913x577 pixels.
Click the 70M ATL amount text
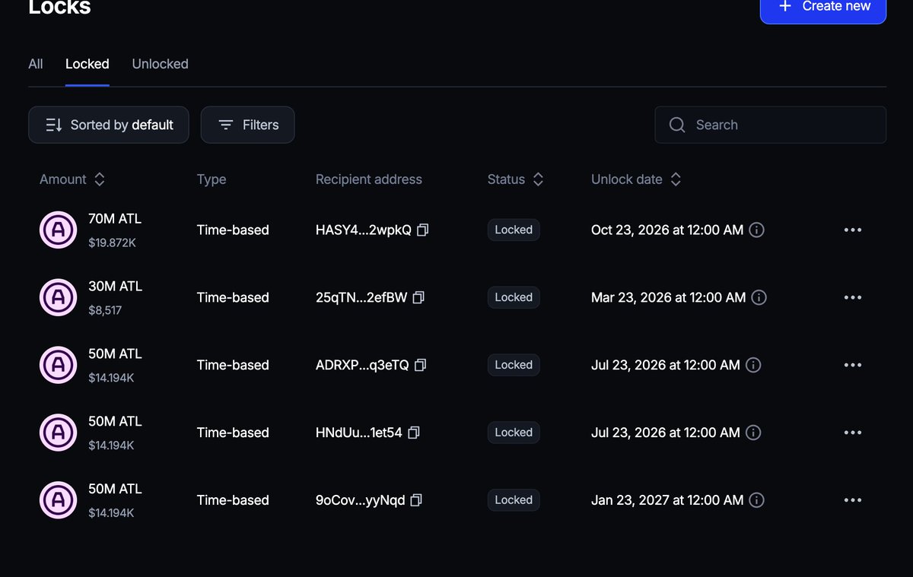click(x=115, y=219)
